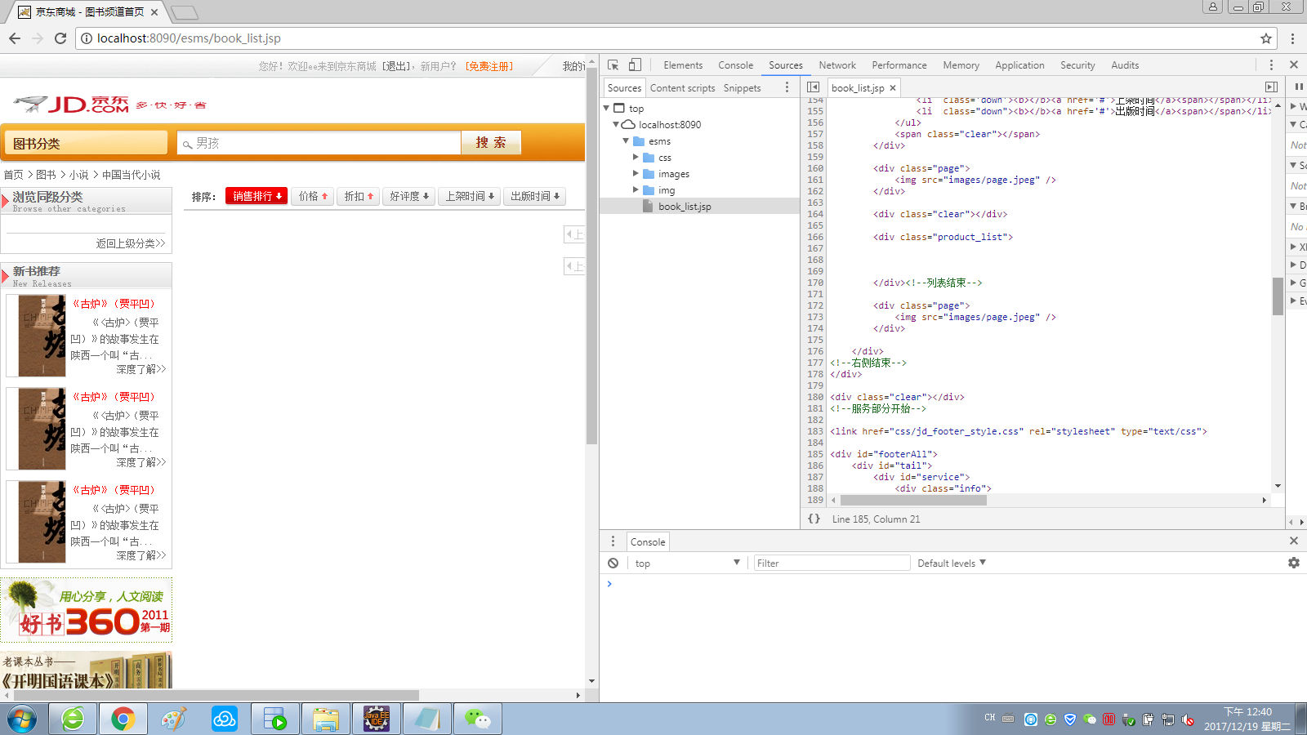Open 360 browser from taskbar
Image resolution: width=1307 pixels, height=735 pixels.
pos(73,719)
